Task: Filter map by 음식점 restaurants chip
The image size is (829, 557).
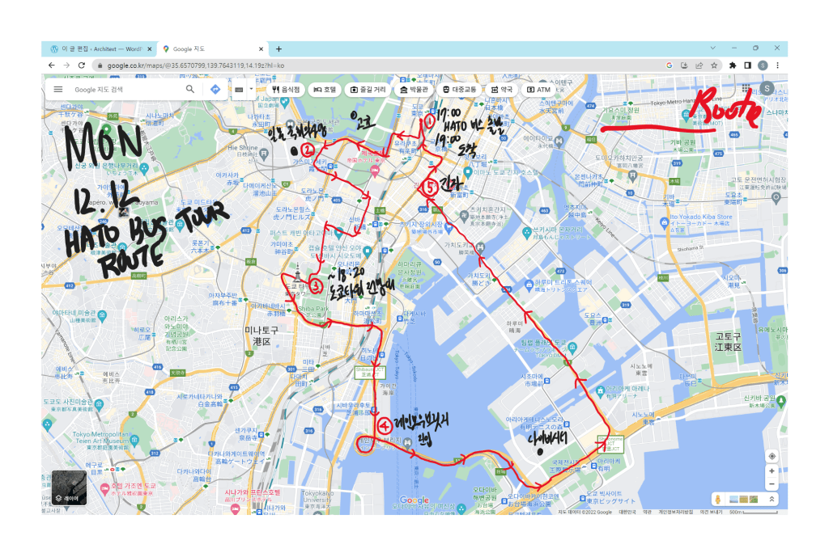Action: pyautogui.click(x=287, y=89)
